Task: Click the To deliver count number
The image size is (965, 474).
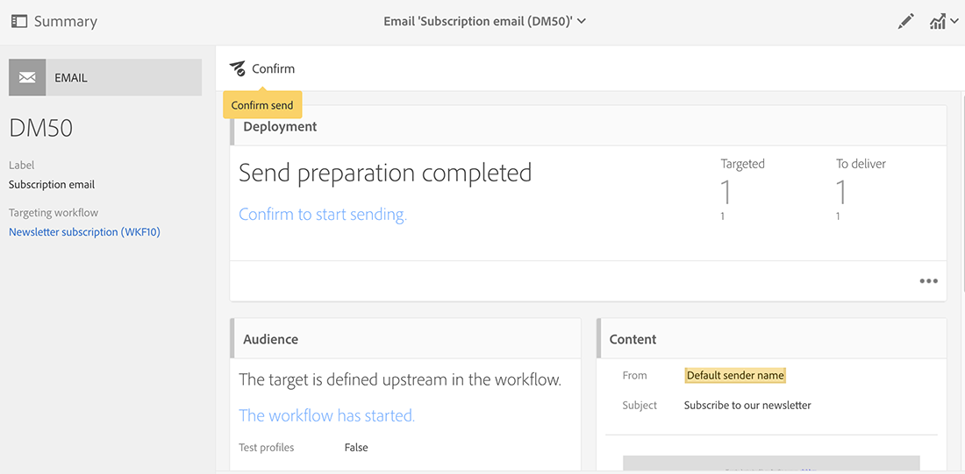Action: [840, 191]
